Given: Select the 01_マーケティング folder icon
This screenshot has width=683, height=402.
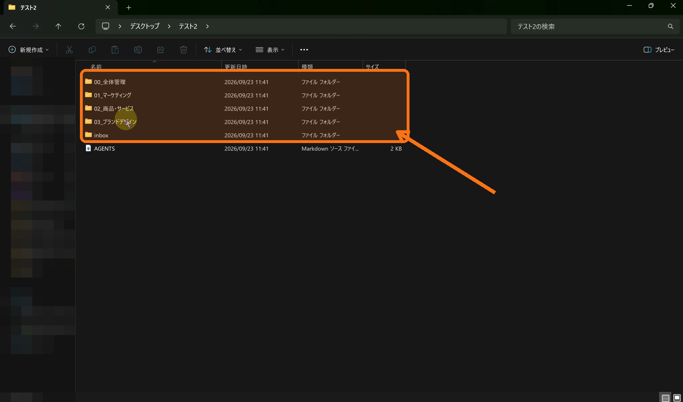Looking at the screenshot, I should click(88, 95).
